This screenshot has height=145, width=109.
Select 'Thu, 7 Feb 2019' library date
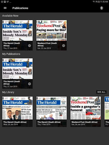[44, 124]
